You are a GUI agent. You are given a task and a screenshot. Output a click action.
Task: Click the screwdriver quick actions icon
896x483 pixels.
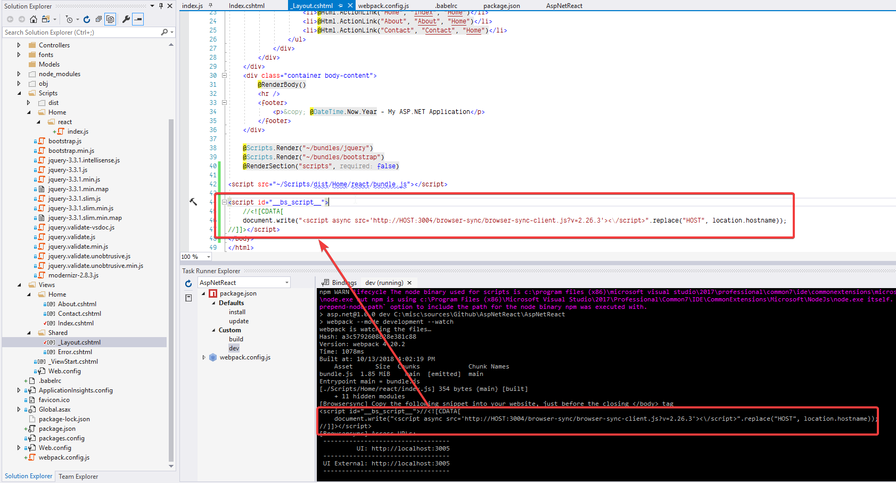pyautogui.click(x=193, y=201)
